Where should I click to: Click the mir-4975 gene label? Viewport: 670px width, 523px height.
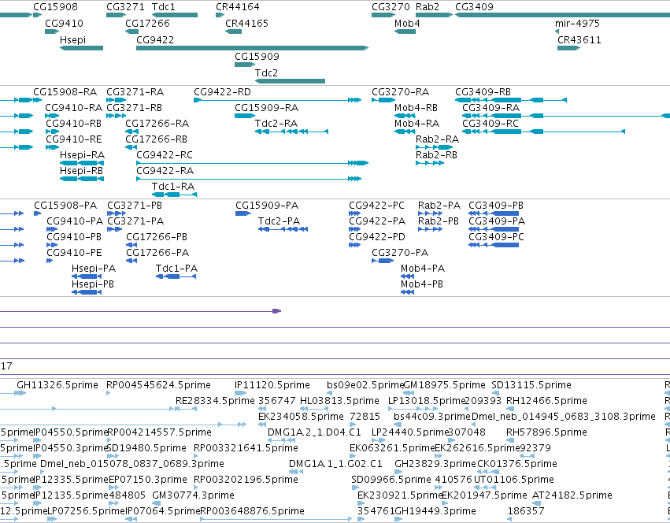pyautogui.click(x=577, y=24)
